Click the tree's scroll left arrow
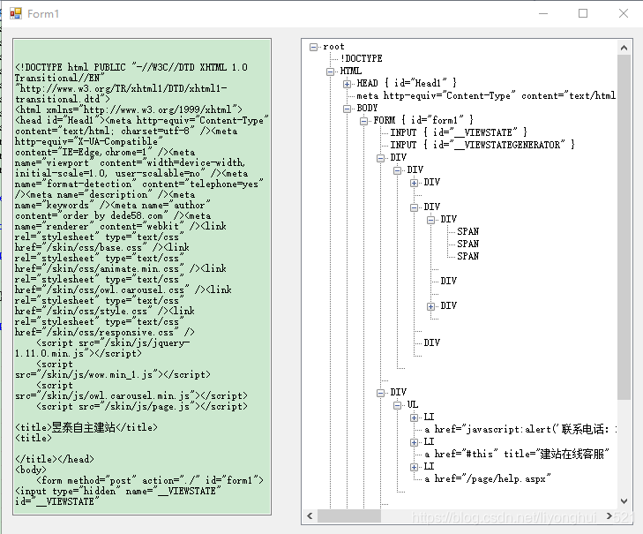 coord(310,516)
